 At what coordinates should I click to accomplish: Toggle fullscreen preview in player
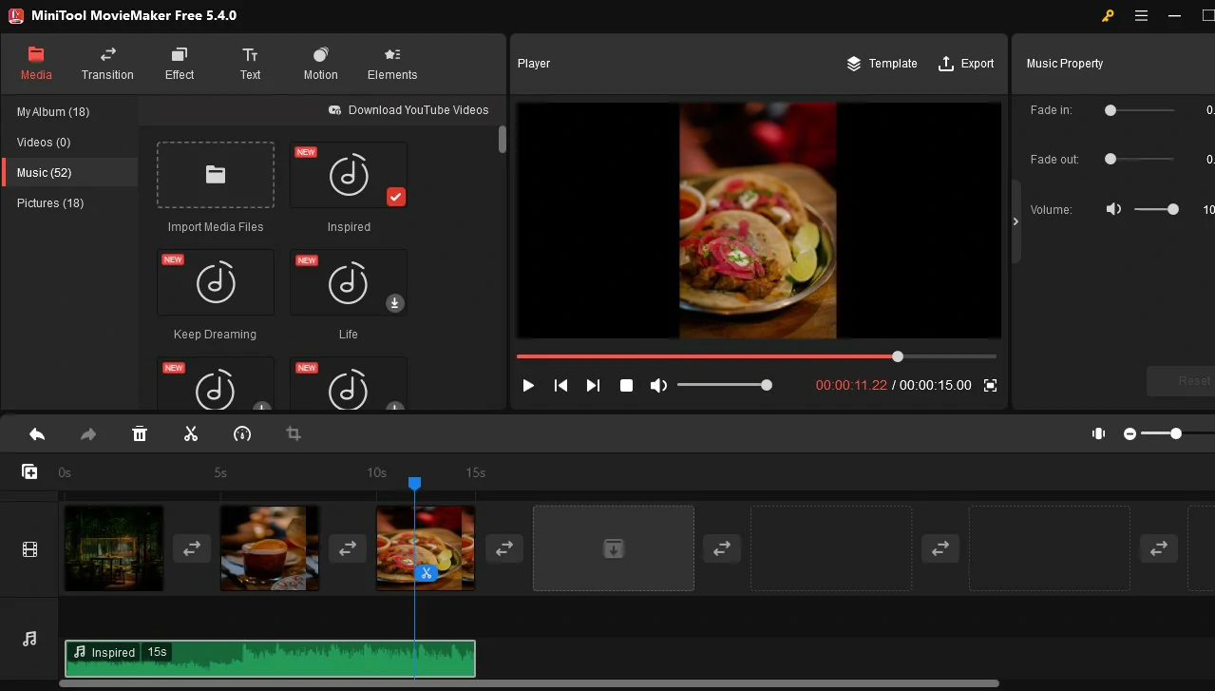click(990, 385)
